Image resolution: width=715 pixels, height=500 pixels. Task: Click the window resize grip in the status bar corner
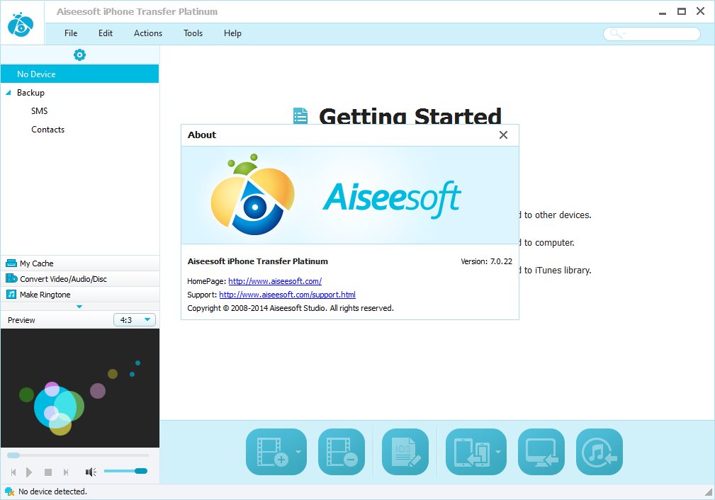pos(709,493)
